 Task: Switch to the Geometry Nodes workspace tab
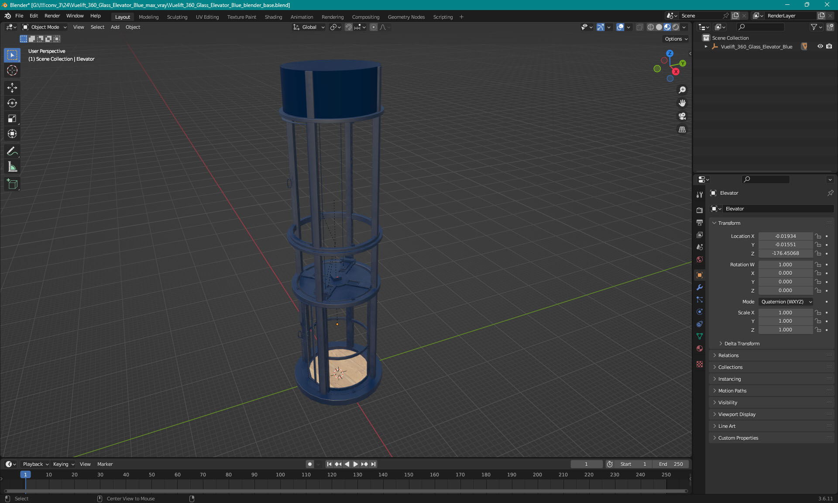pyautogui.click(x=406, y=17)
